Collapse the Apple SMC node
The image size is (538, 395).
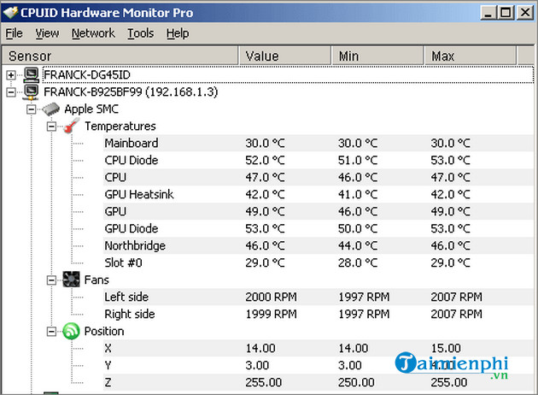point(32,109)
